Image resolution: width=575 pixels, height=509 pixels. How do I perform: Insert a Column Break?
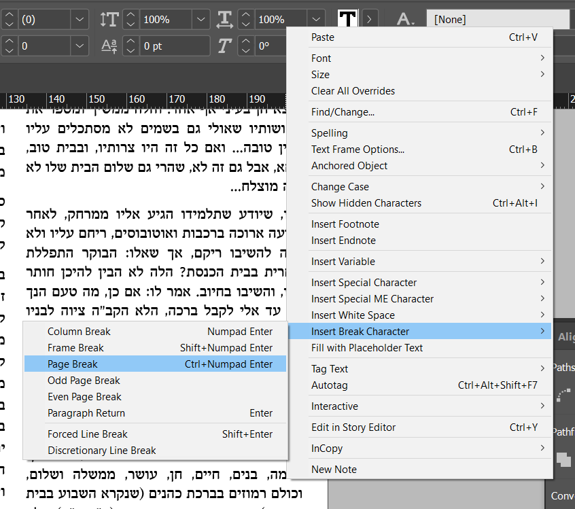pyautogui.click(x=155, y=332)
